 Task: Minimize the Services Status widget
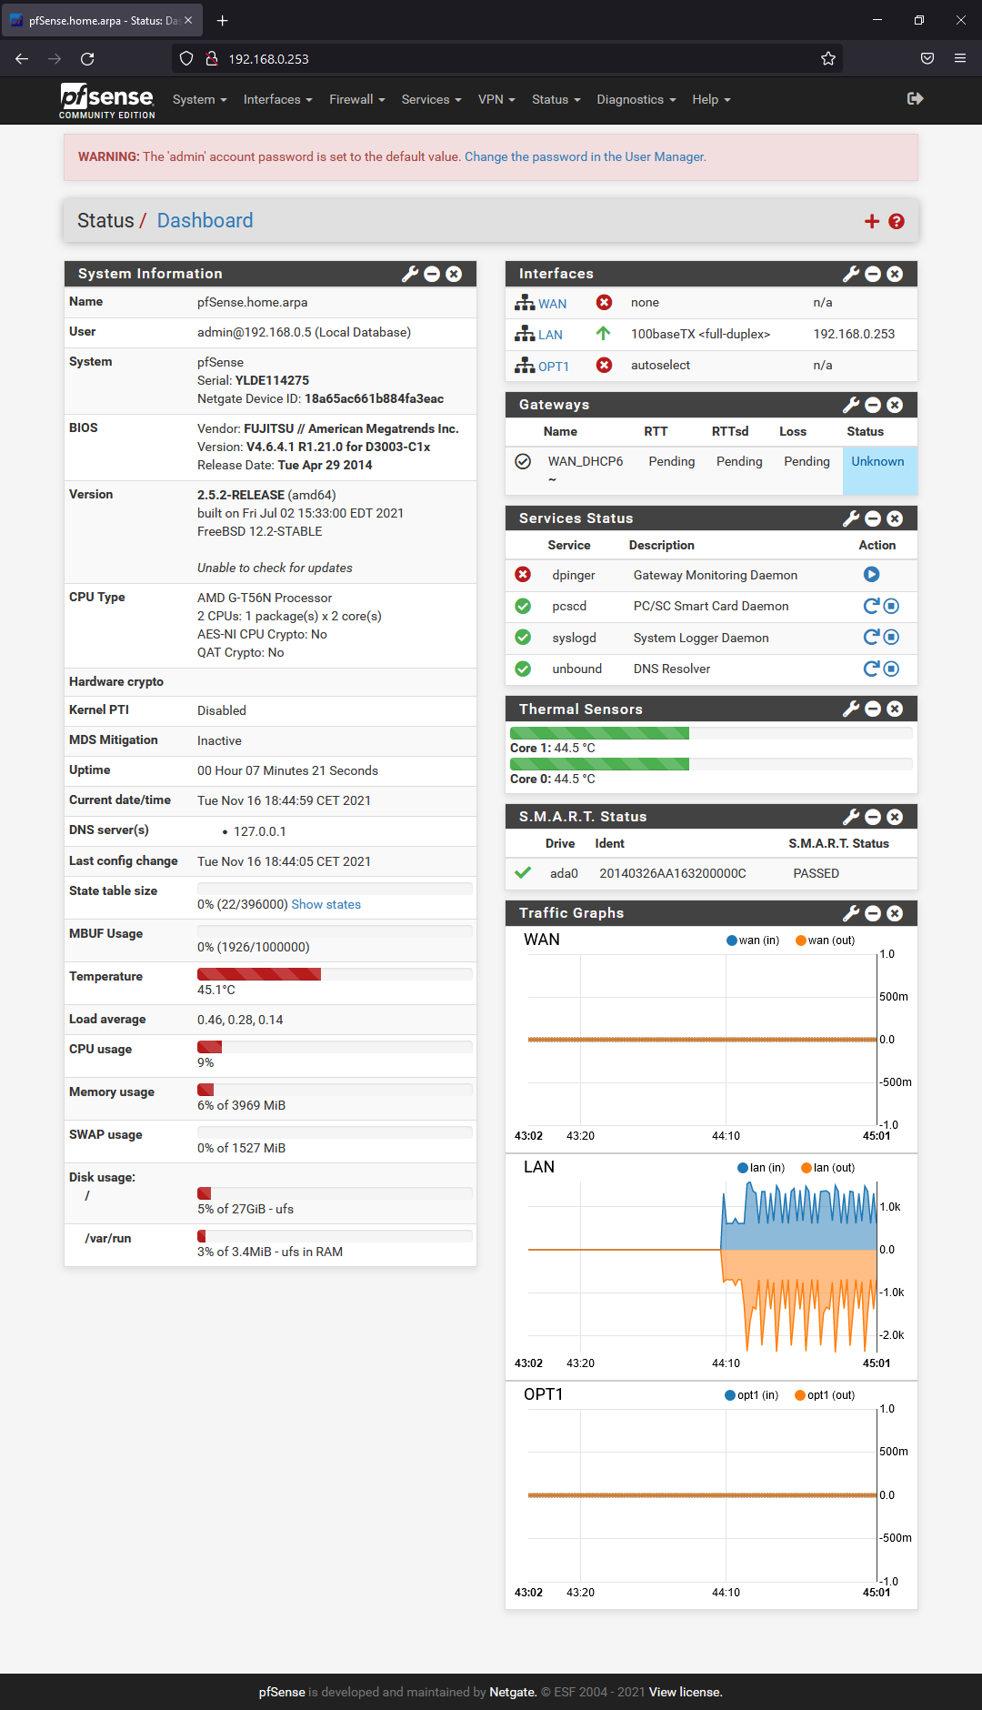click(x=873, y=518)
